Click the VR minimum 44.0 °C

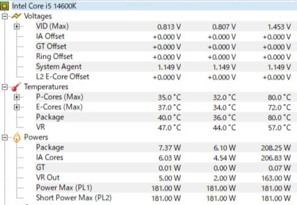pyautogui.click(x=224, y=128)
